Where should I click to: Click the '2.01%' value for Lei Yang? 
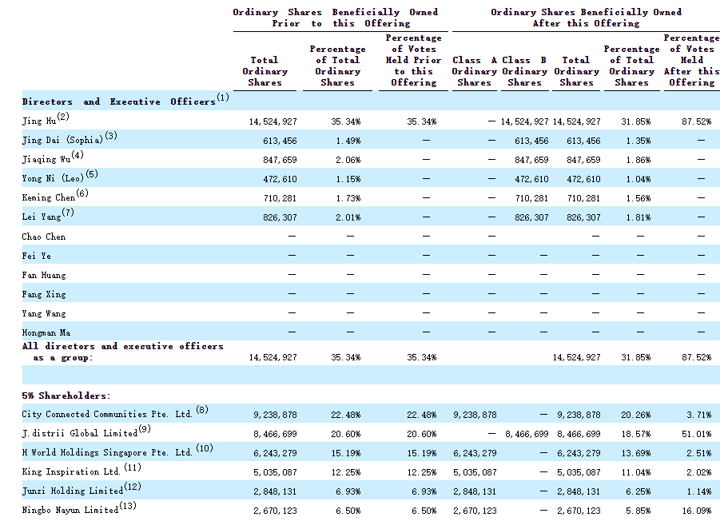point(348,217)
